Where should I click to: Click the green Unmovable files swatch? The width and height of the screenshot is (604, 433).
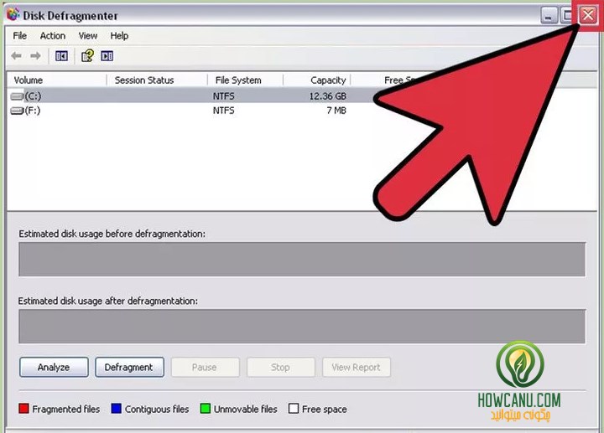click(x=206, y=409)
